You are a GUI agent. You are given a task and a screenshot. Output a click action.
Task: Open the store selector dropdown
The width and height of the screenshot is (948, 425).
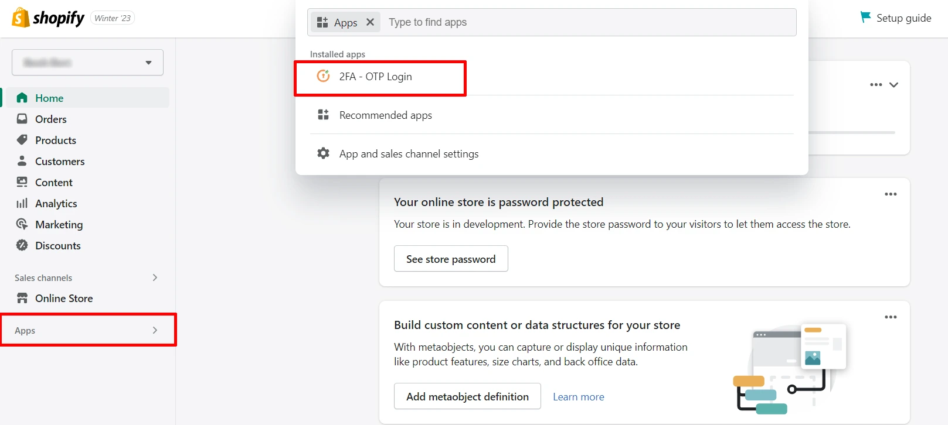click(87, 62)
